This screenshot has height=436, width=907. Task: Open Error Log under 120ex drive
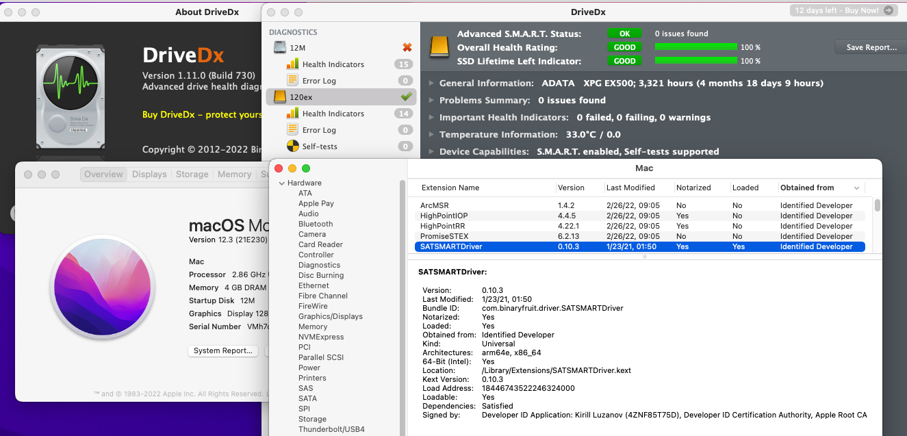tap(319, 130)
